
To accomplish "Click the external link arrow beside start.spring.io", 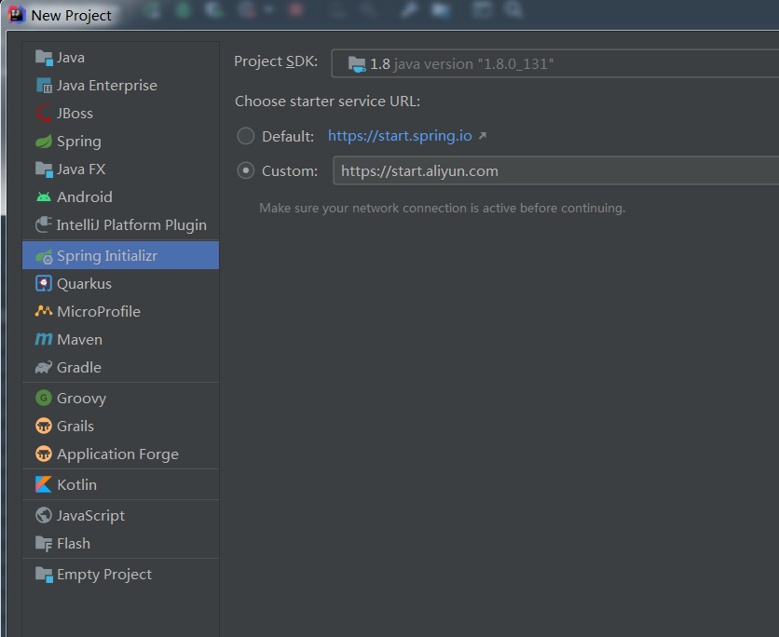I will click(483, 136).
